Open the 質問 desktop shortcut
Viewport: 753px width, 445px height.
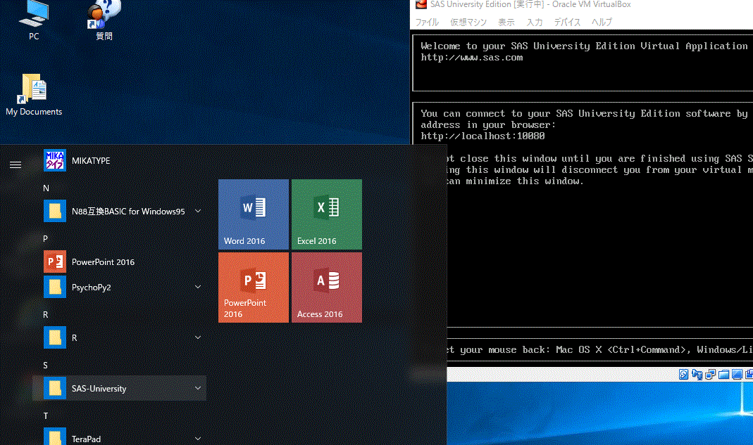(x=104, y=20)
